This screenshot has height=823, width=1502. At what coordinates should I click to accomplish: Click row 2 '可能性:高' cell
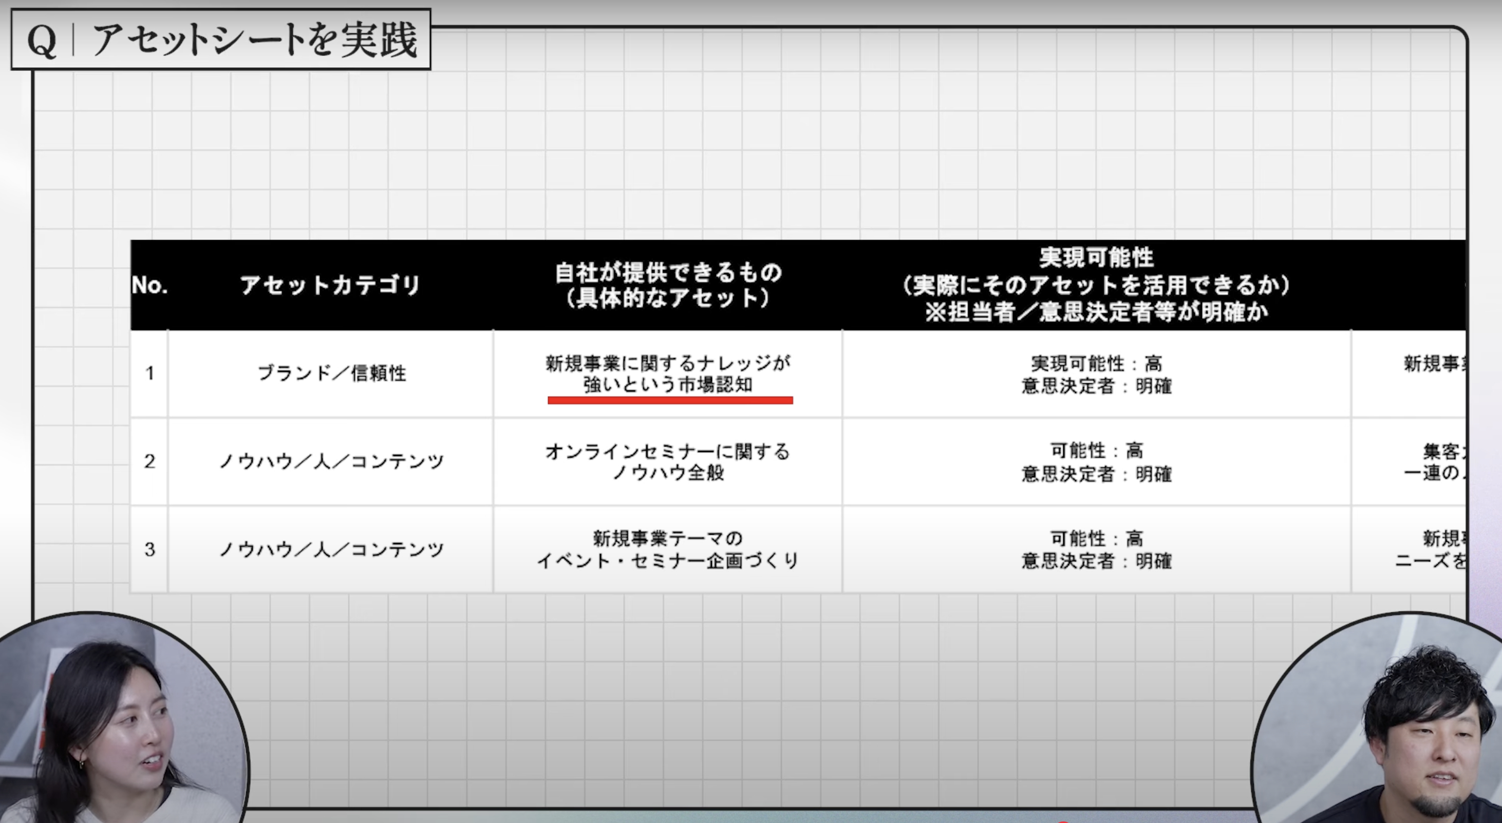click(1096, 461)
